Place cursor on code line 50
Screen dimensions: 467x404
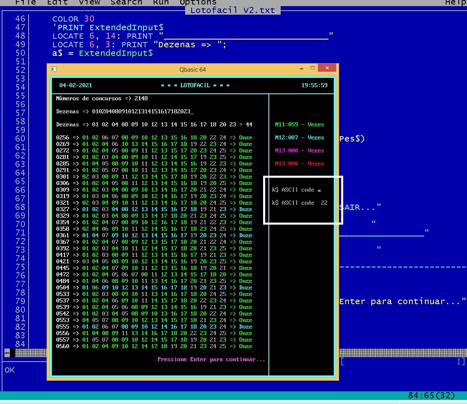point(102,53)
